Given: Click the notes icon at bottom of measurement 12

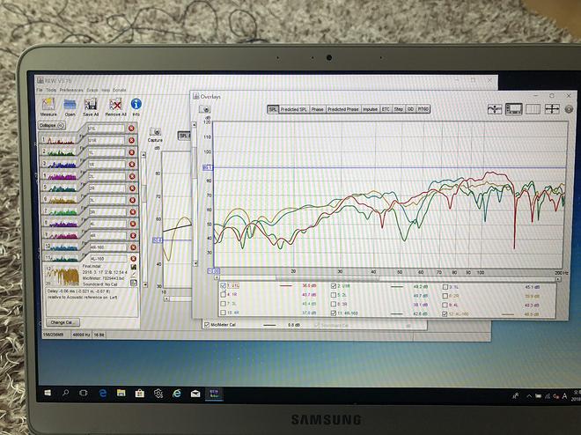Looking at the screenshot, I should coord(134,283).
